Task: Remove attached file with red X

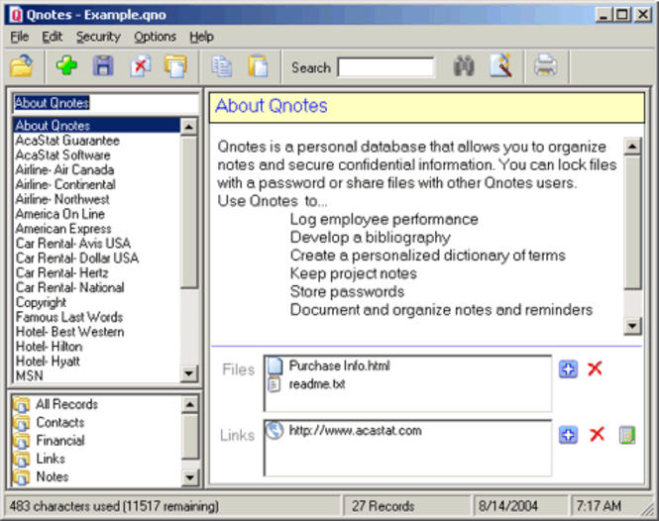Action: [595, 368]
